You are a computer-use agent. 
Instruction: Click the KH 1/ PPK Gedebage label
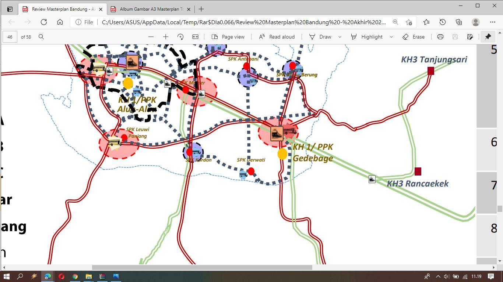click(x=313, y=152)
